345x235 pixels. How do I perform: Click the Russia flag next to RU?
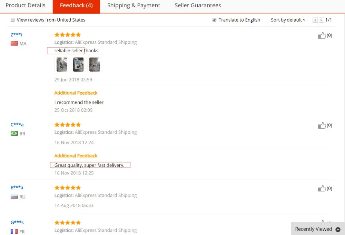tap(14, 196)
